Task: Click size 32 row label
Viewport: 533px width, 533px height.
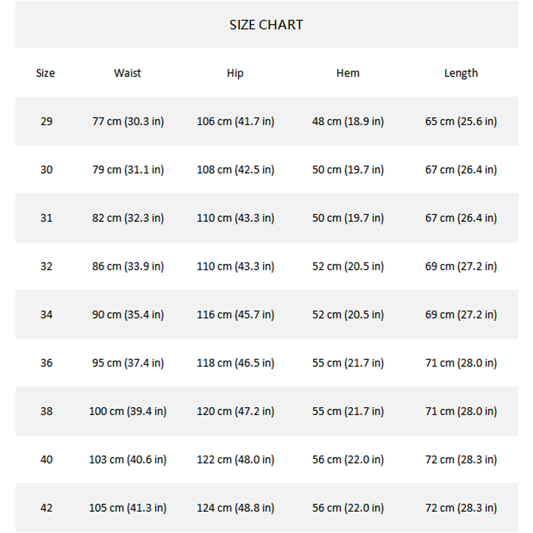Action: coord(46,266)
